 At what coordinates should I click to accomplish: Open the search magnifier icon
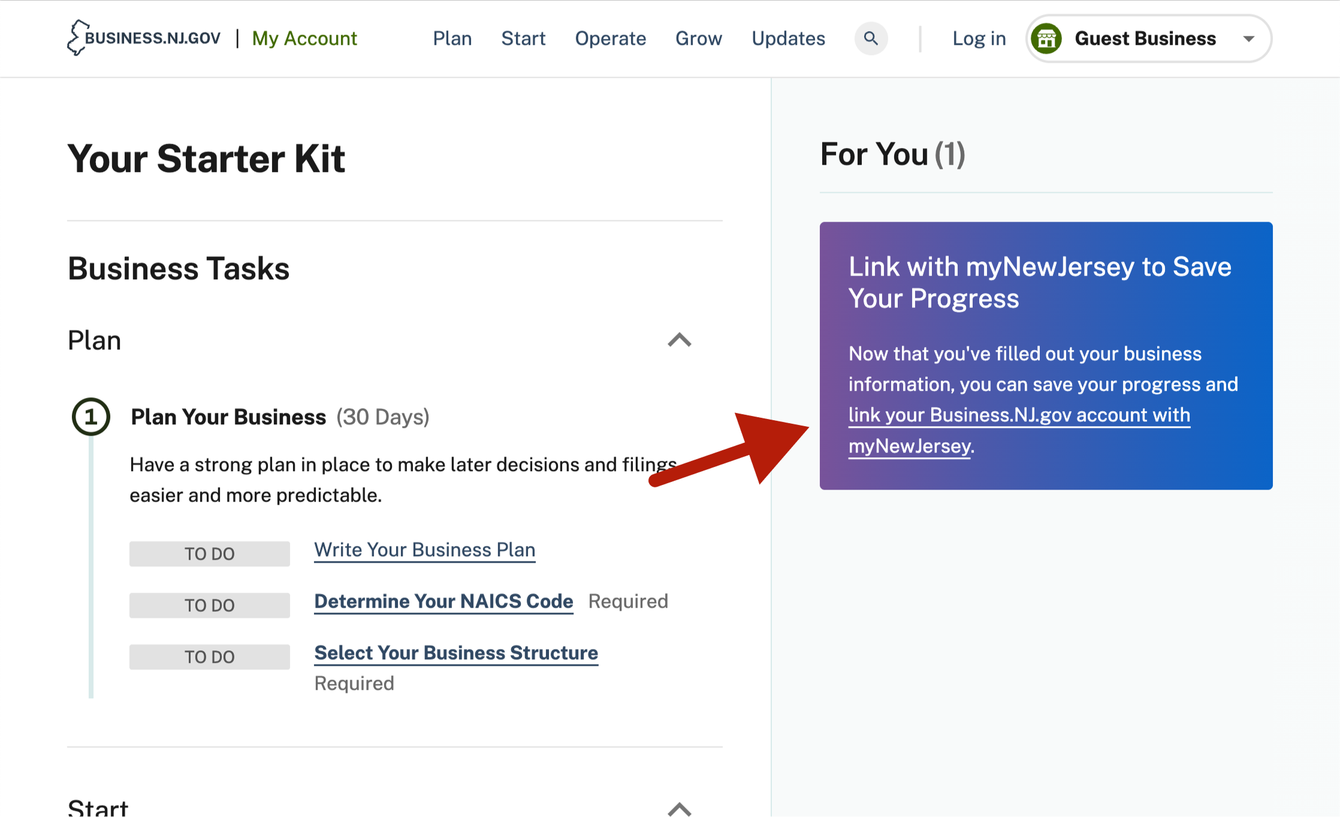point(871,38)
